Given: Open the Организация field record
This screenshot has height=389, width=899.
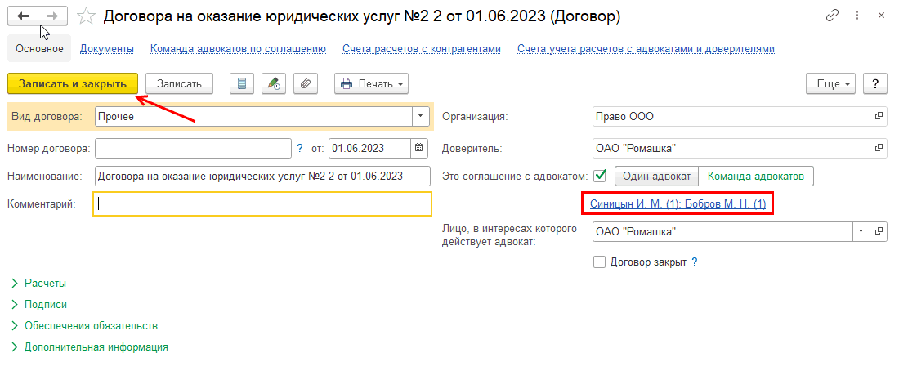Looking at the screenshot, I should [879, 116].
